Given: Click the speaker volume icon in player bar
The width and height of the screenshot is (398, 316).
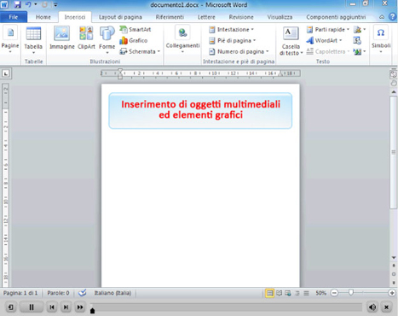Looking at the screenshot, I should point(372,307).
